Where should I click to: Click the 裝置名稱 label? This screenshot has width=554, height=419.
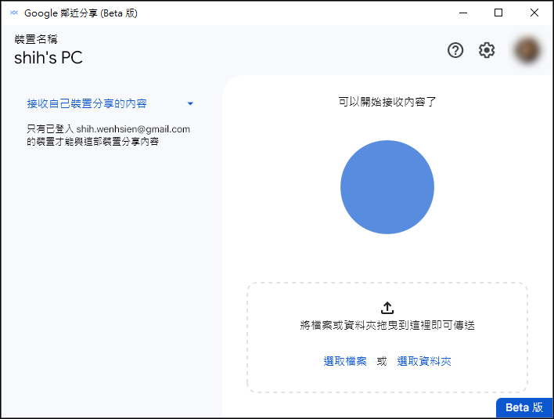tap(36, 39)
